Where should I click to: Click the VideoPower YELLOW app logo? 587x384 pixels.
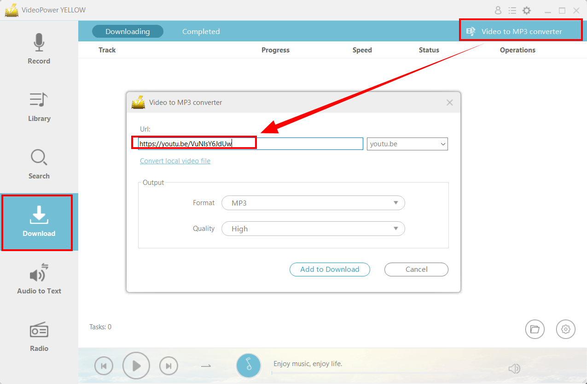(12, 10)
